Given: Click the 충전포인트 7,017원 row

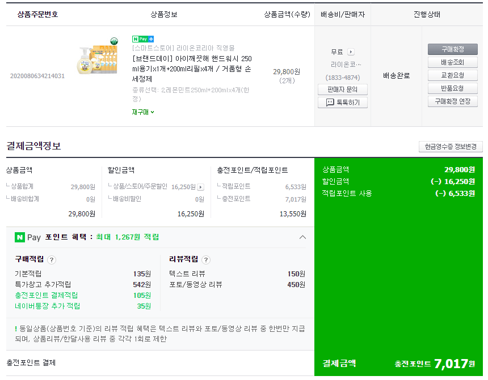Looking at the screenshot, I should (x=262, y=199).
